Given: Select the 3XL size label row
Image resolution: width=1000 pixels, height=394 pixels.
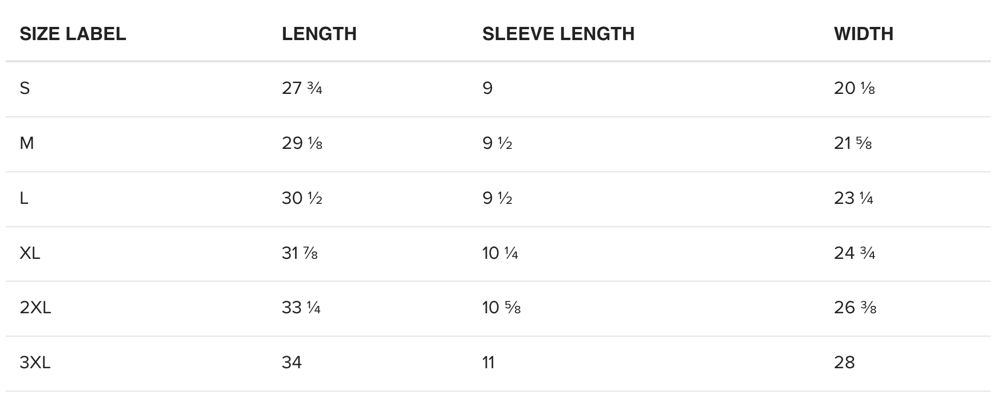Looking at the screenshot, I should [498, 363].
